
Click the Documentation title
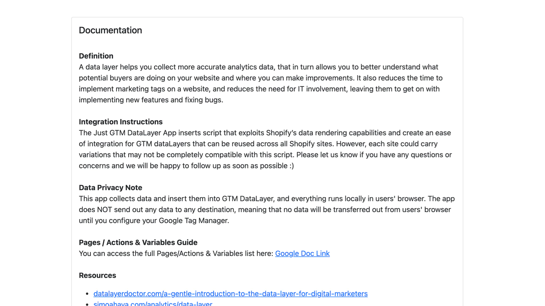click(110, 30)
